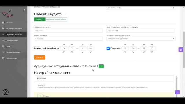Click break start hour field 12
The height and width of the screenshot is (104, 185).
pos(125,48)
